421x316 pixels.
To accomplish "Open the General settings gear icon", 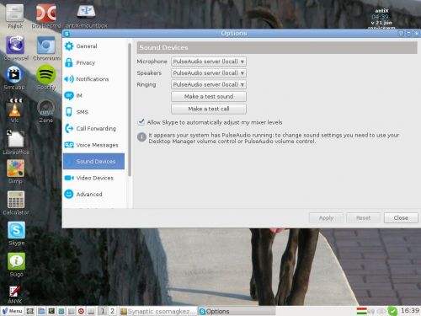I will pyautogui.click(x=69, y=46).
